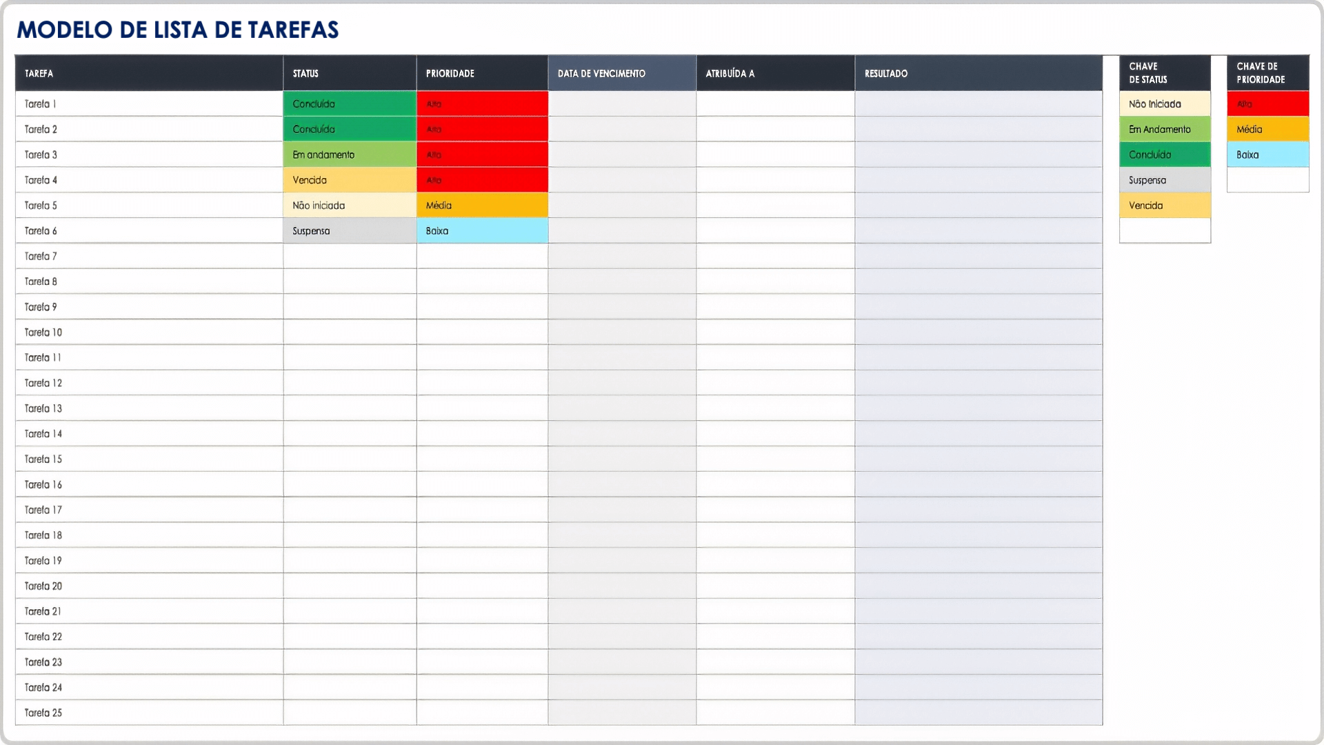This screenshot has width=1324, height=745.
Task: Select the Tarefa 25 cell
Action: tap(149, 713)
